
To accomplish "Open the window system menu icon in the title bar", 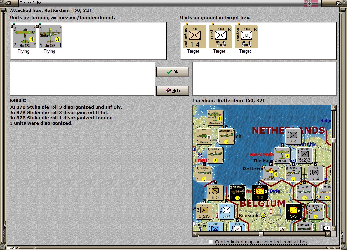I will 8,3.
